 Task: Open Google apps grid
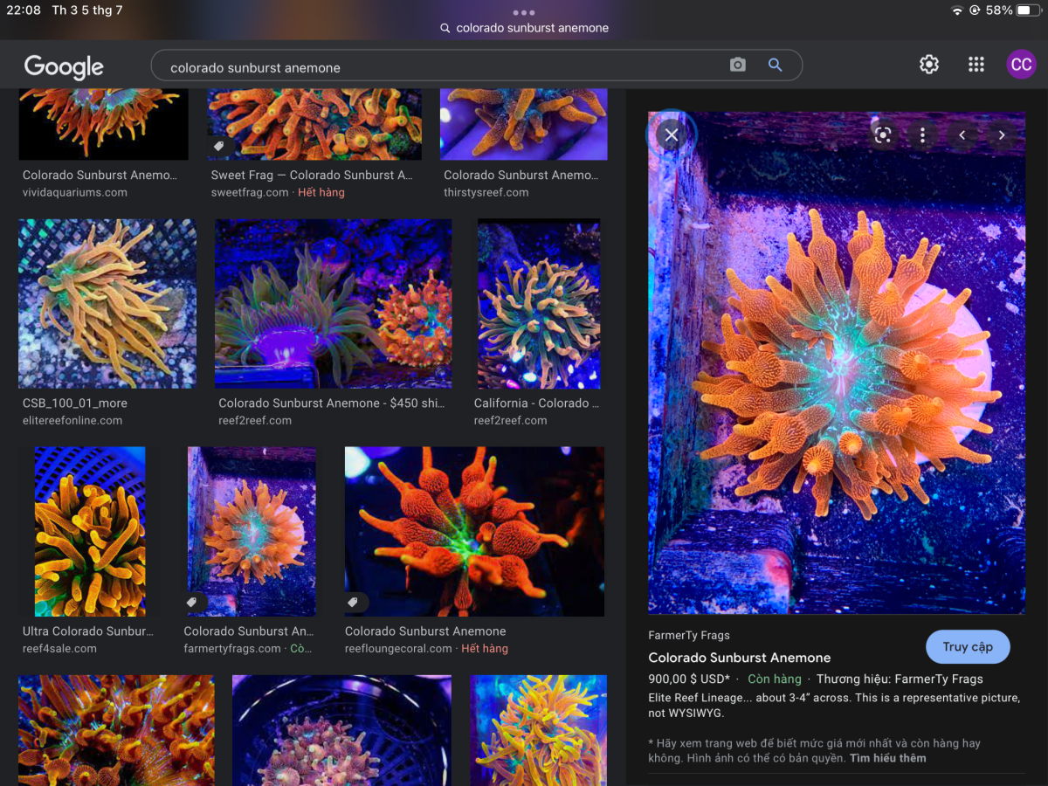click(976, 65)
